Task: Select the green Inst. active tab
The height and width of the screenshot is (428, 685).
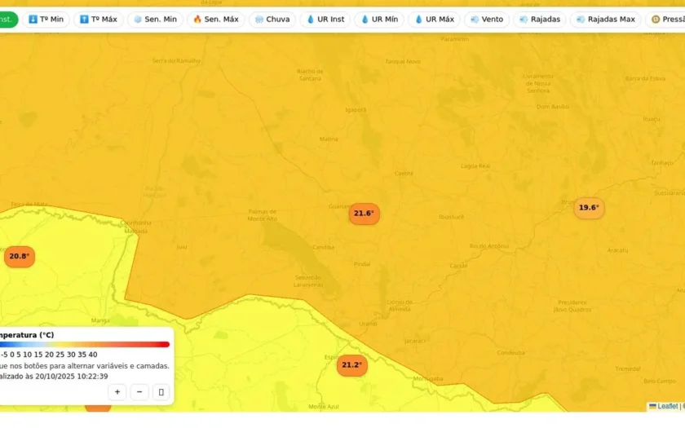Action: tap(8, 20)
